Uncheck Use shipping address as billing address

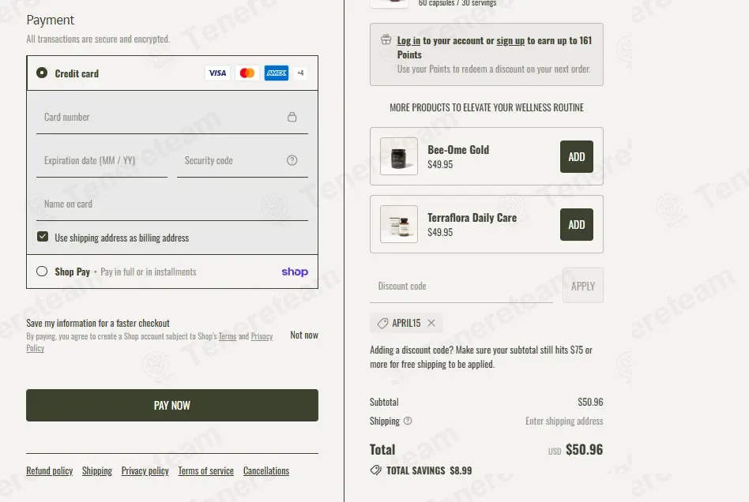(43, 237)
